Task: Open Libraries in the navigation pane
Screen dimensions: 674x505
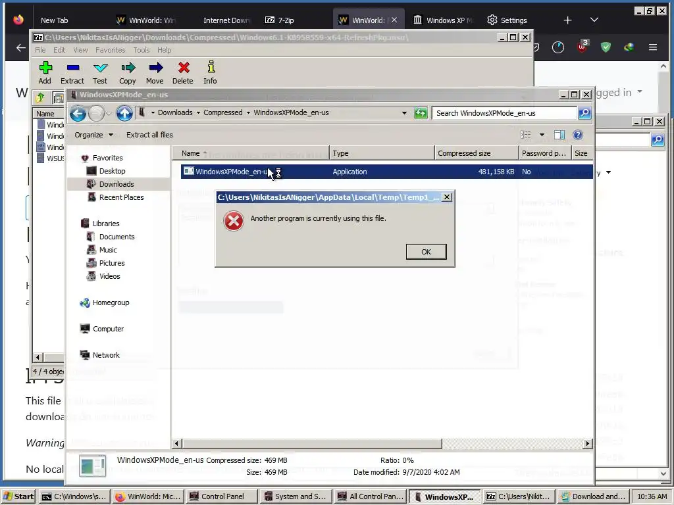Action: coord(106,224)
